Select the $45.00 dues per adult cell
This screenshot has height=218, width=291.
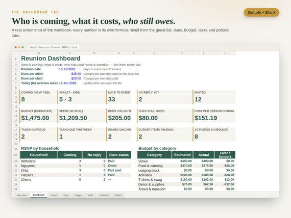[x=76, y=74]
